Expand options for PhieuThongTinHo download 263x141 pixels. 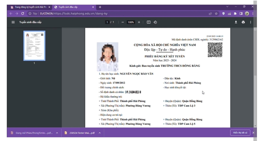(57, 133)
